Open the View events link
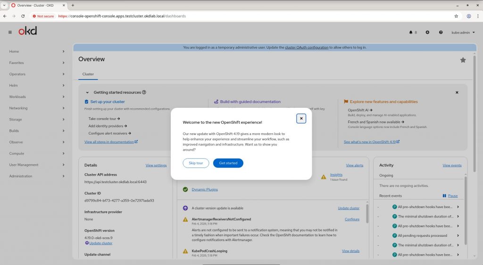 pos(452,165)
